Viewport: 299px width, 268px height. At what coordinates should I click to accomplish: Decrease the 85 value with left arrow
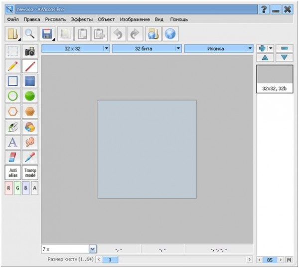click(259, 260)
